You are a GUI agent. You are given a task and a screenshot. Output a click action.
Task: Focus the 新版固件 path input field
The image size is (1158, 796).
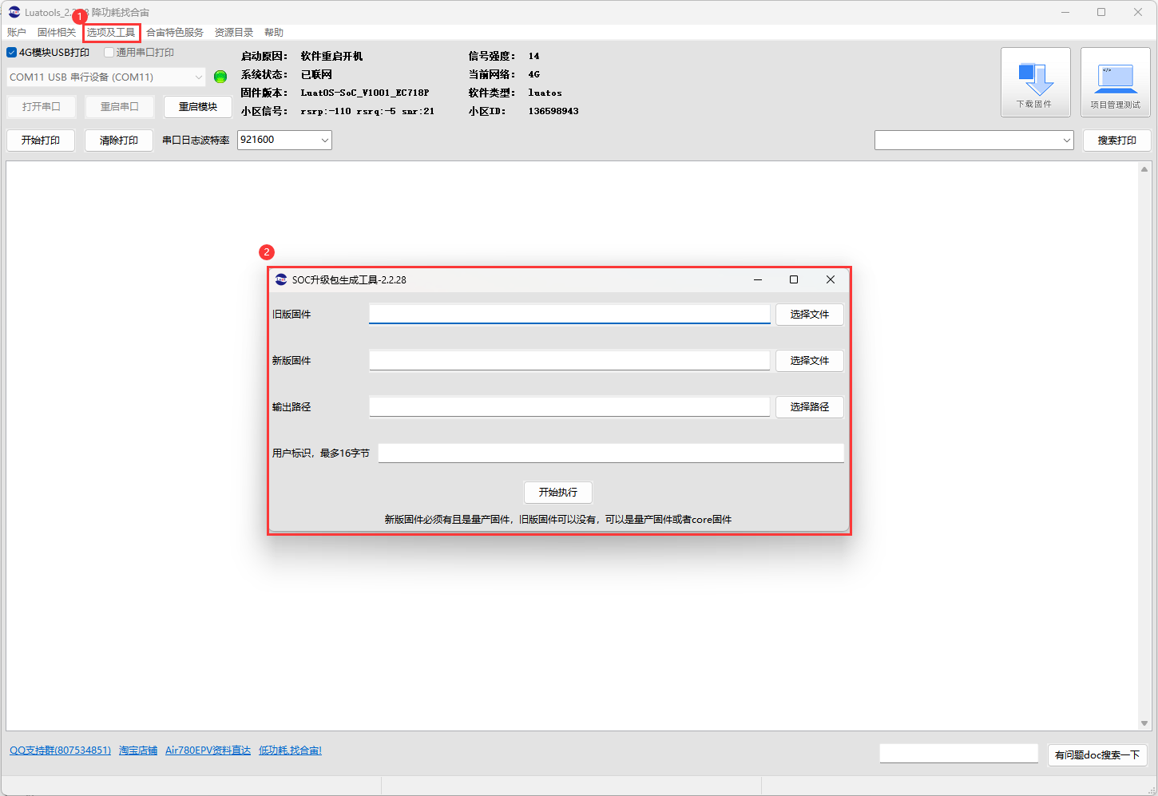click(569, 361)
